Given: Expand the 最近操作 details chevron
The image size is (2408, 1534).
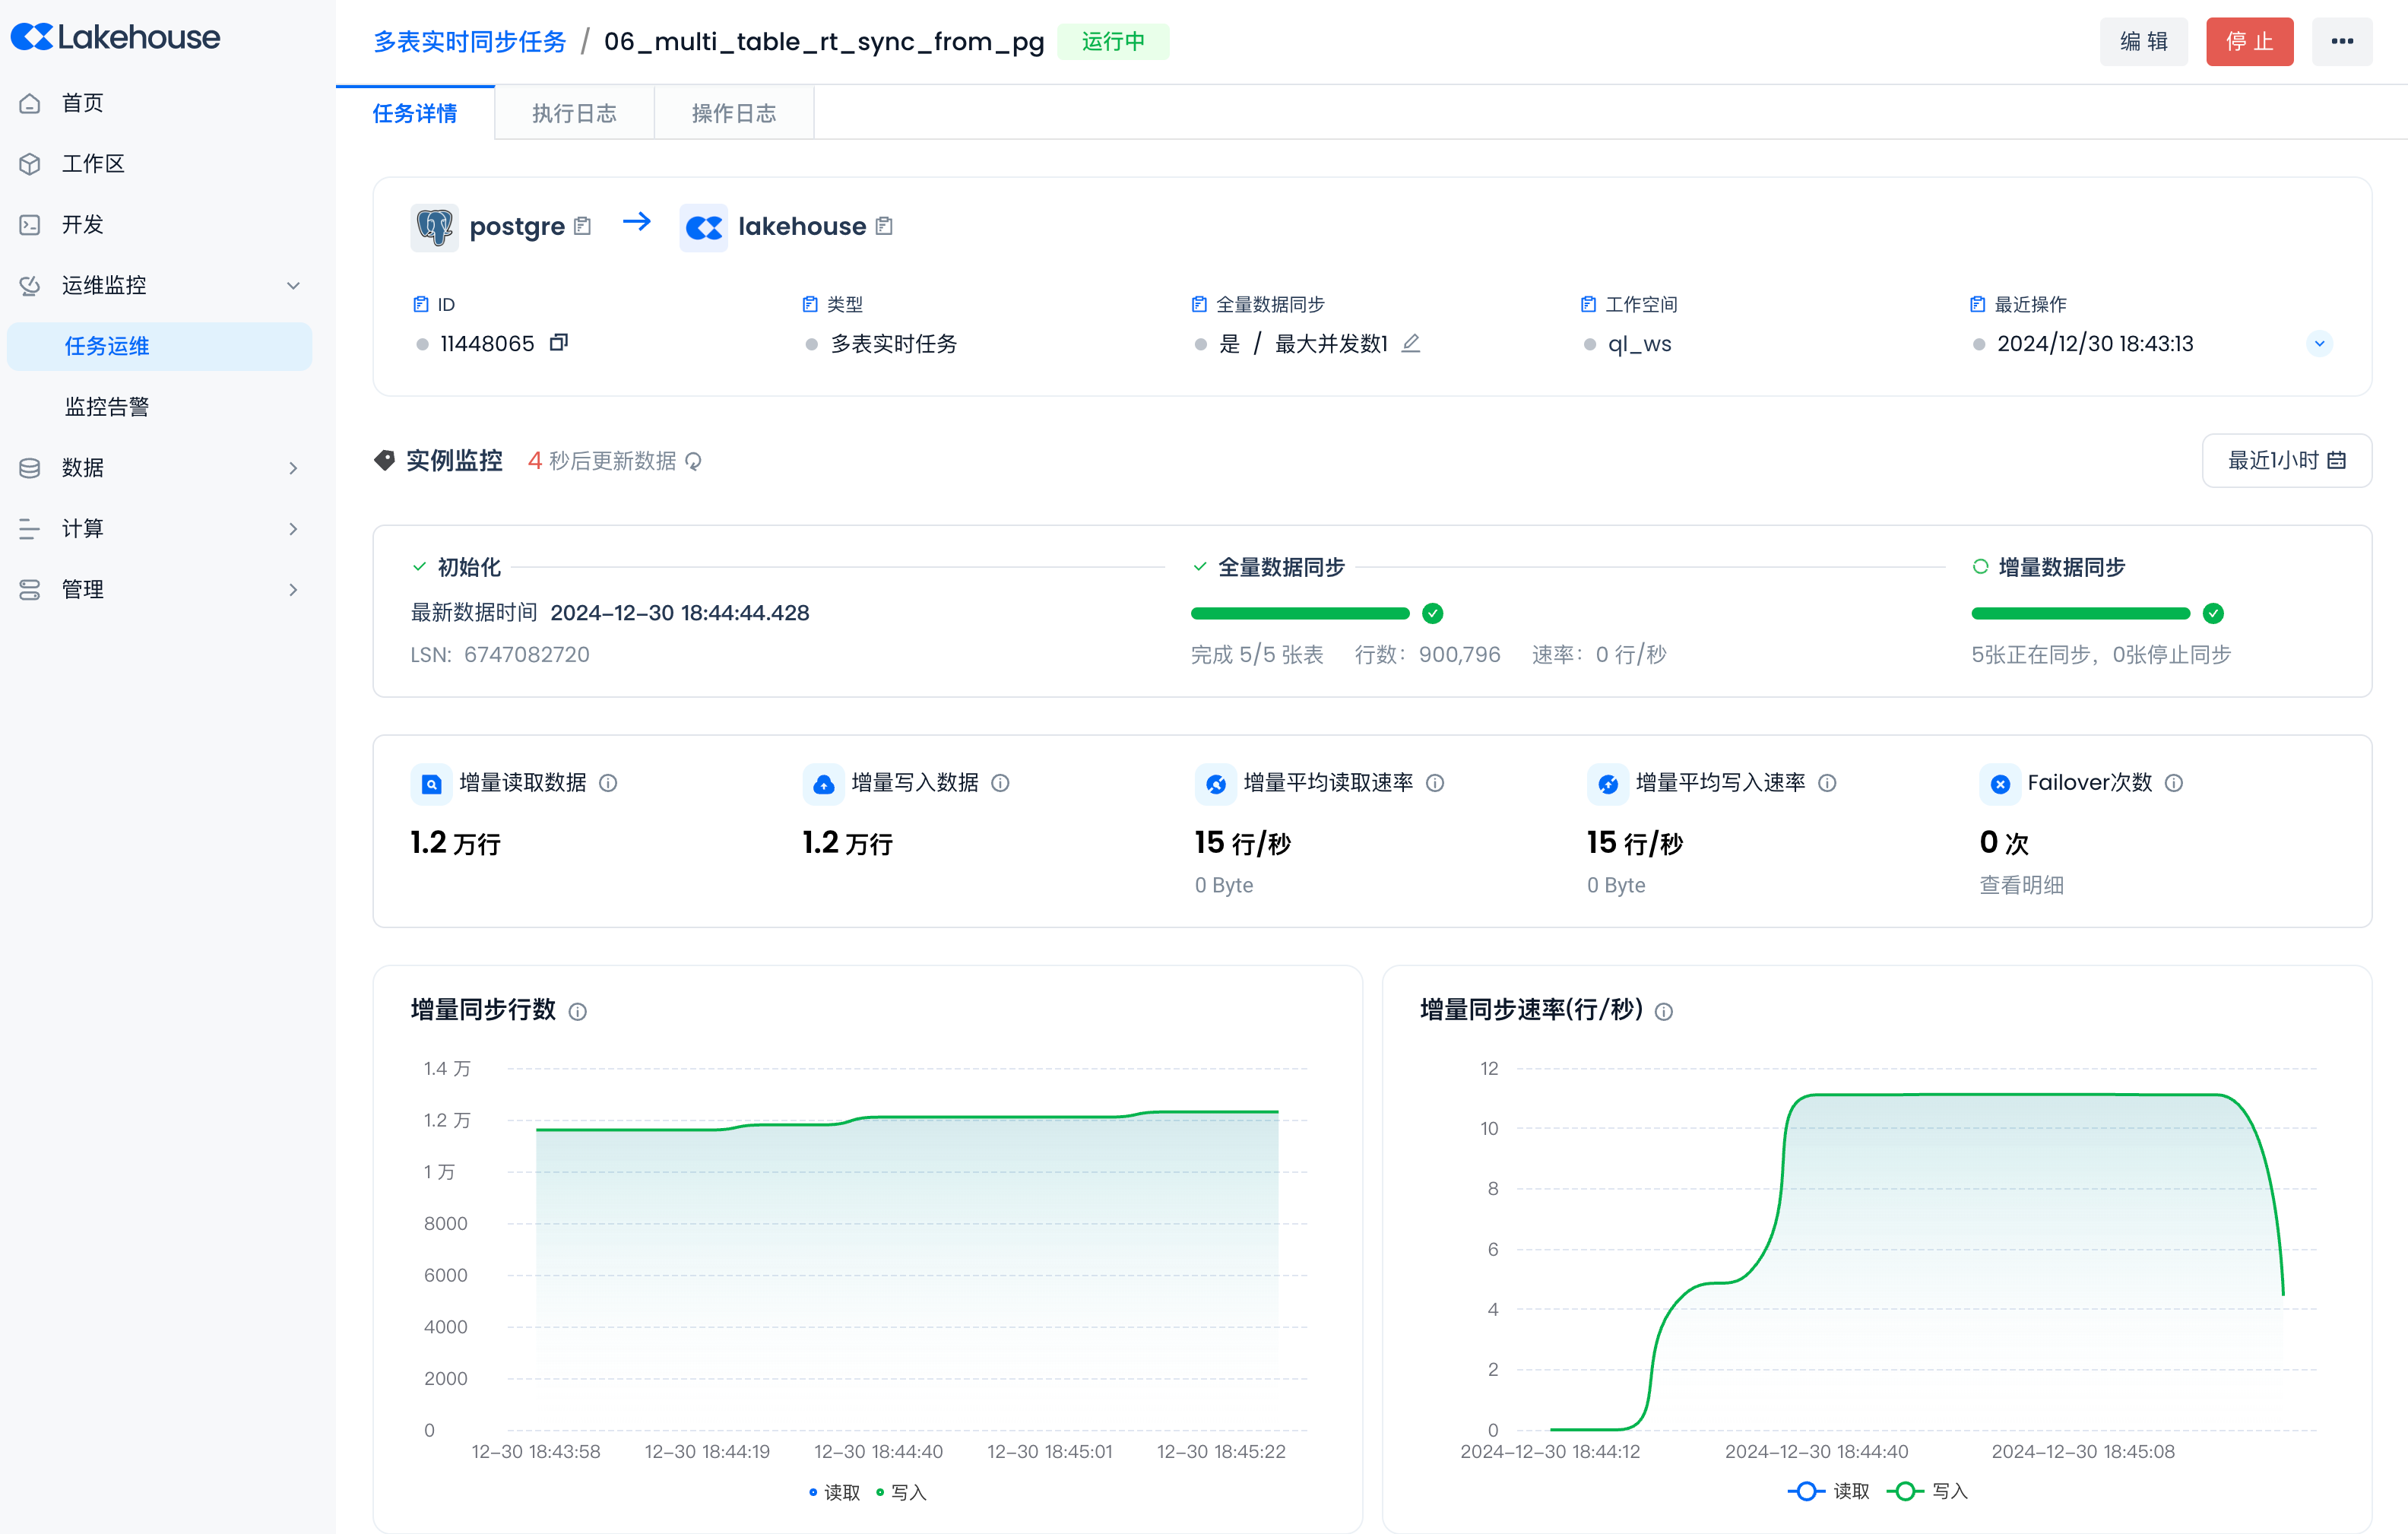Looking at the screenshot, I should pos(2320,343).
